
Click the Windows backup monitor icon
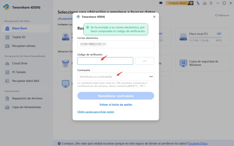click(x=183, y=63)
